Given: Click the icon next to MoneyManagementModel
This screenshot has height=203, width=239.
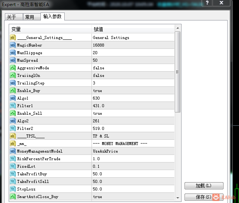Looking at the screenshot, I should pos(13,151).
